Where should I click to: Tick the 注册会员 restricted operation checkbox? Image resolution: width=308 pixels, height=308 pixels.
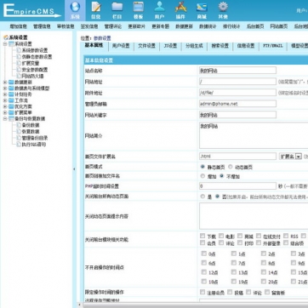pos(202,292)
